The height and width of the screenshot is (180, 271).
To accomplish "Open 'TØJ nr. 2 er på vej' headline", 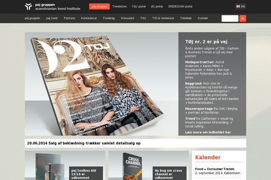I will [206, 42].
